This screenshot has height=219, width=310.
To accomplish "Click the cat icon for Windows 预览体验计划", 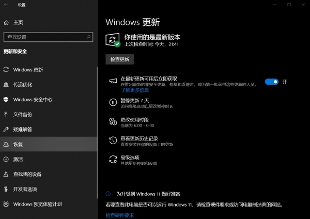I will click(x=6, y=204).
